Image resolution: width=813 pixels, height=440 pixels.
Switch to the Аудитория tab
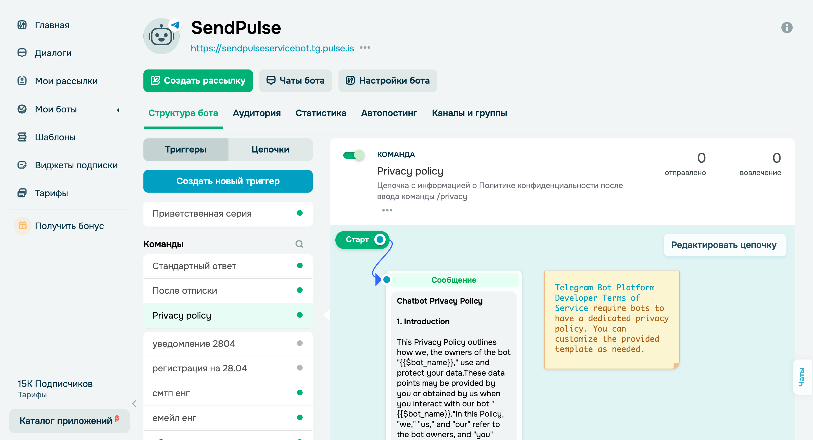tap(257, 113)
